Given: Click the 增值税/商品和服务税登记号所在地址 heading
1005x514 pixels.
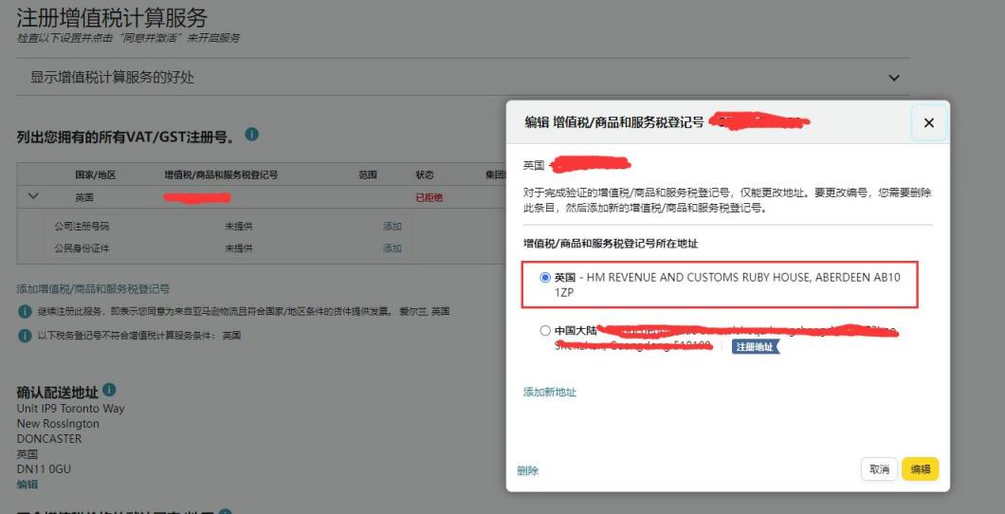Looking at the screenshot, I should click(611, 244).
